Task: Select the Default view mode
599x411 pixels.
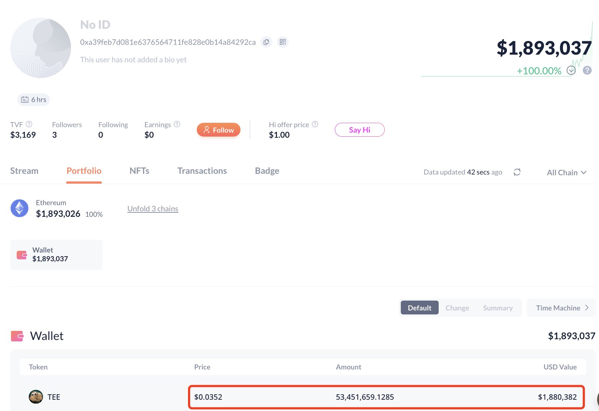Action: [420, 308]
